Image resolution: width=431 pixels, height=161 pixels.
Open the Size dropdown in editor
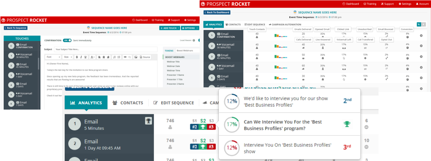point(67,57)
